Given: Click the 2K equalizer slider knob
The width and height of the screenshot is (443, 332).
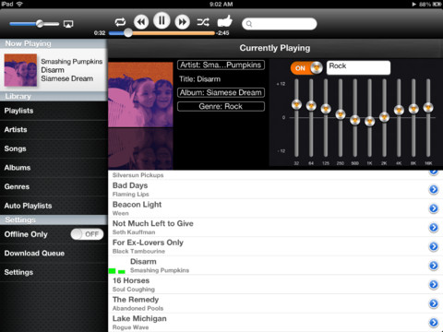Looking at the screenshot, I should (x=384, y=117).
